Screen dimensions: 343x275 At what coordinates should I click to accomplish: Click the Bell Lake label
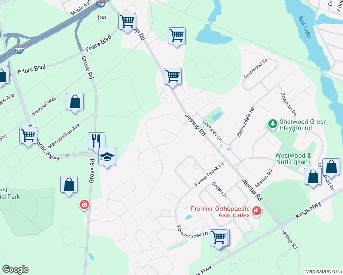click(x=304, y=27)
